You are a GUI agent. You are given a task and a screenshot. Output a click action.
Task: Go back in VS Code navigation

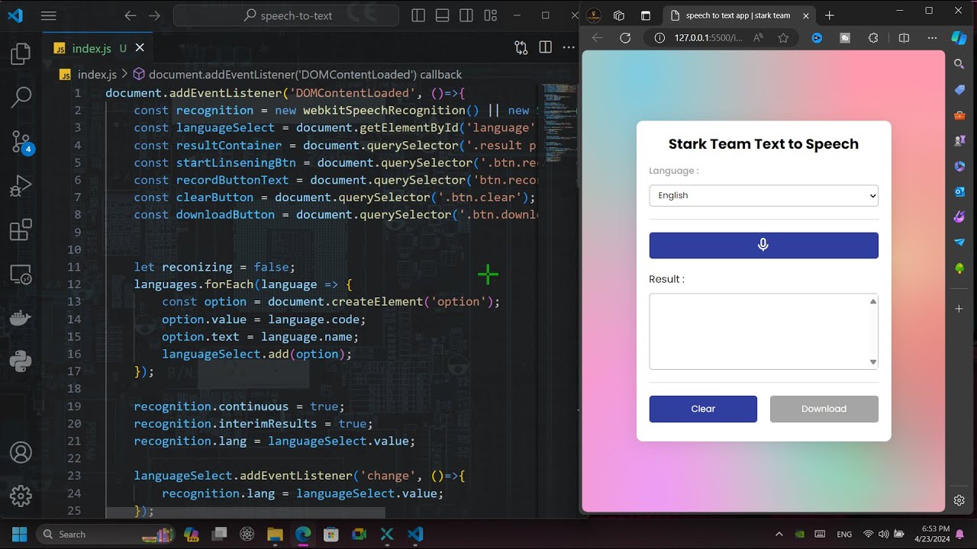point(130,15)
